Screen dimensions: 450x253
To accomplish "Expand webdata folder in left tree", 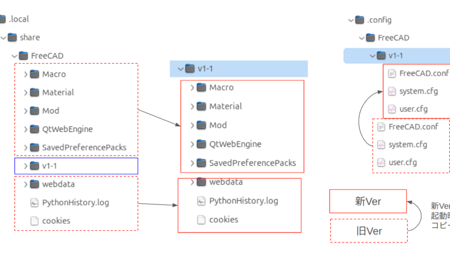I will [25, 184].
